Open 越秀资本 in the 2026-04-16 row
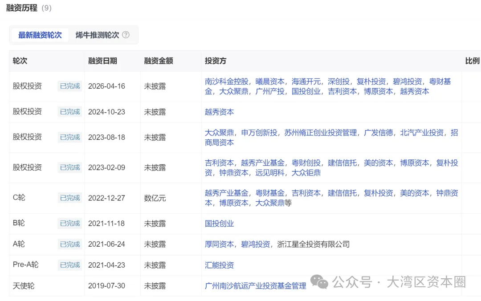Viewport: 481px width, 301px height. [415, 91]
